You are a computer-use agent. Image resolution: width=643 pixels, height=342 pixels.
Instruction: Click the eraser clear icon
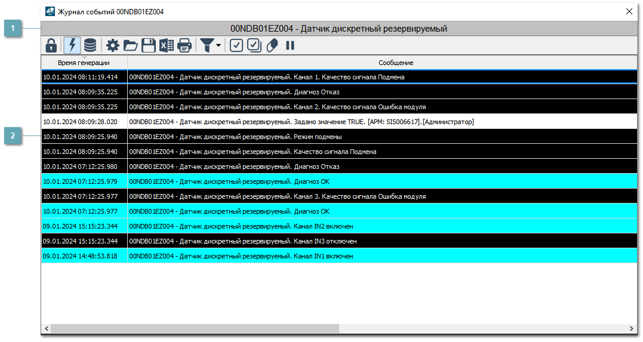(272, 45)
